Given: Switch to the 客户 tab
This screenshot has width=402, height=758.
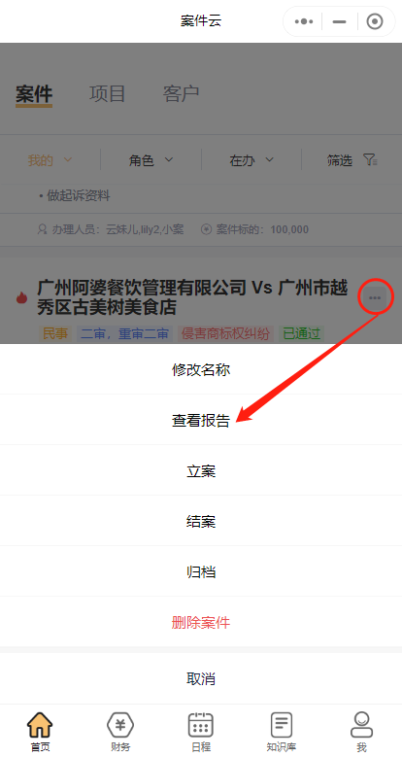Looking at the screenshot, I should click(x=181, y=93).
